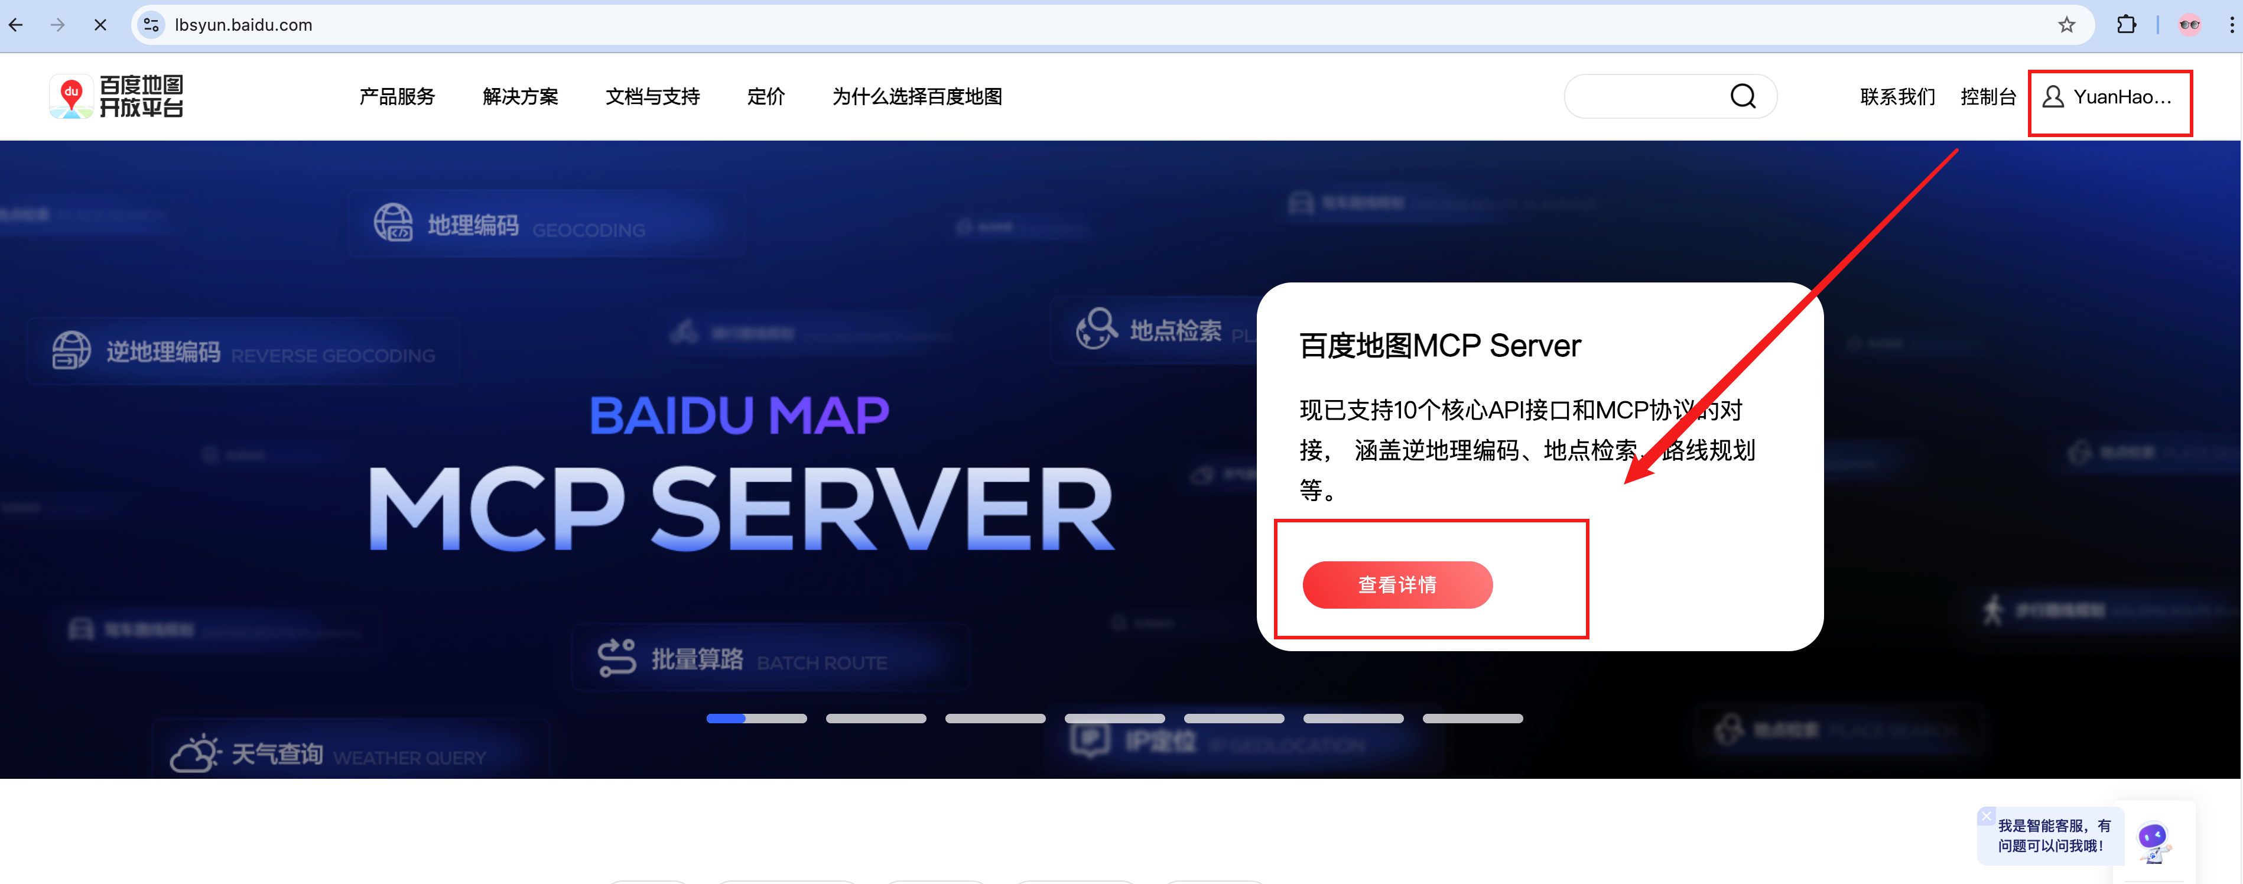Bookmark page with the star icon
This screenshot has height=884, width=2243.
point(2066,24)
